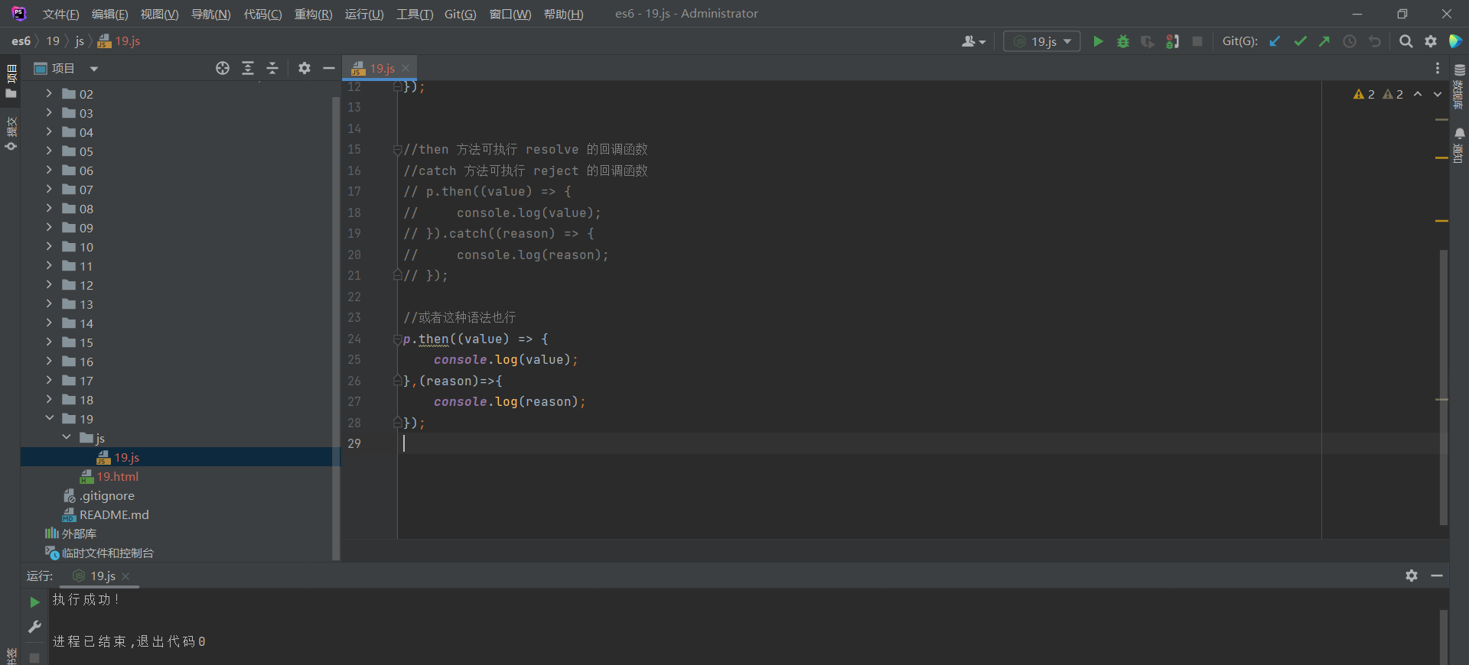The width and height of the screenshot is (1469, 665).
Task: Open database tool window on right sidebar
Action: click(1459, 86)
